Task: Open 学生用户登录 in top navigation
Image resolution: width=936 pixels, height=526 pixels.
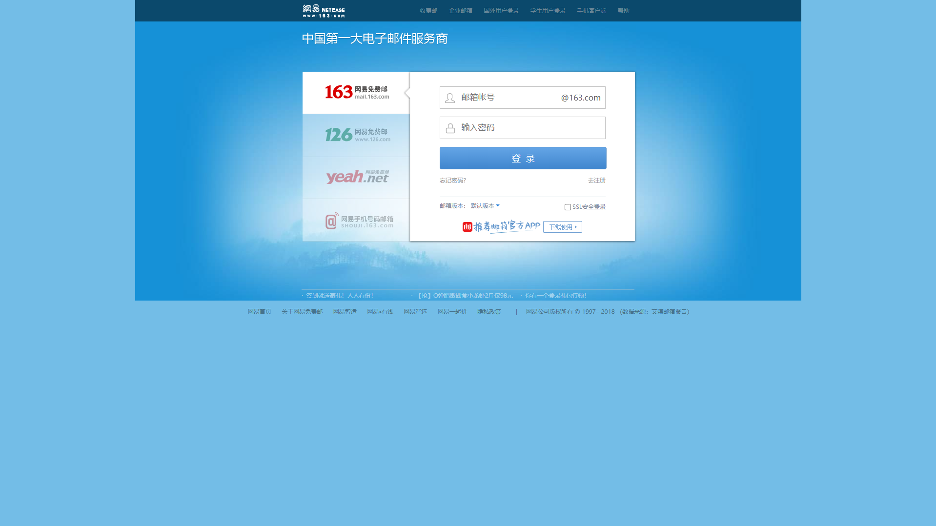Action: click(x=548, y=11)
